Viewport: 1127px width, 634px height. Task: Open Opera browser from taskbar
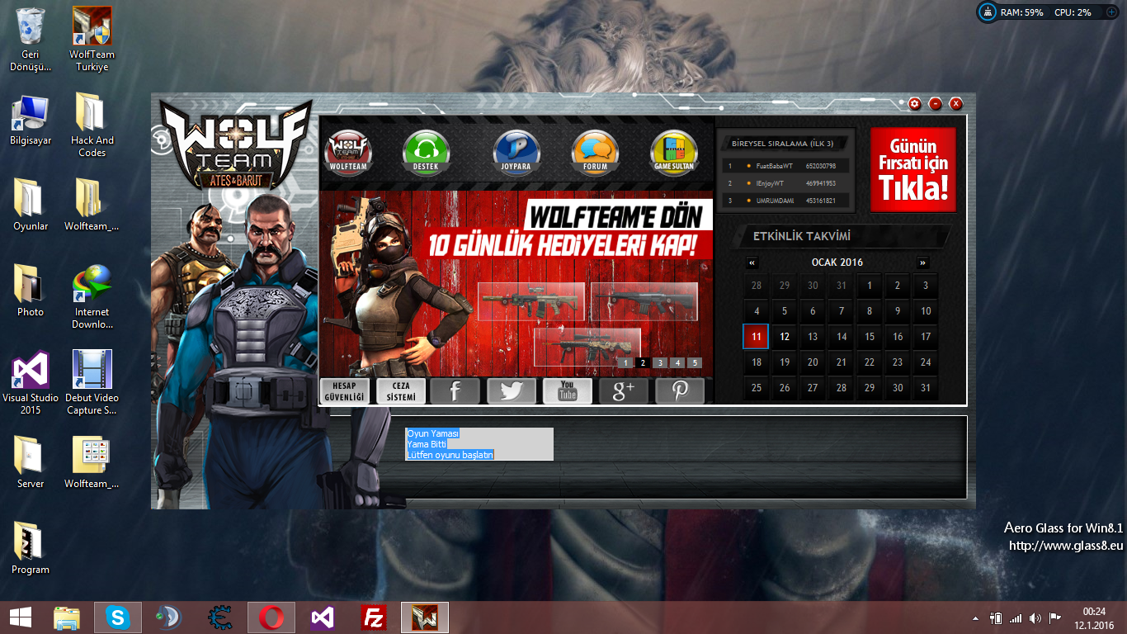pyautogui.click(x=271, y=617)
